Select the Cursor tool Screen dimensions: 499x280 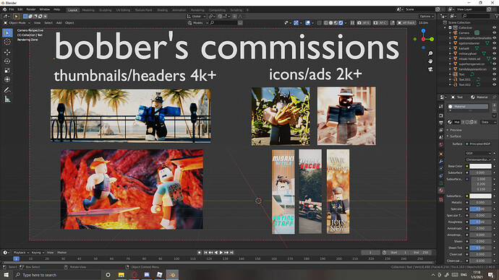7,42
